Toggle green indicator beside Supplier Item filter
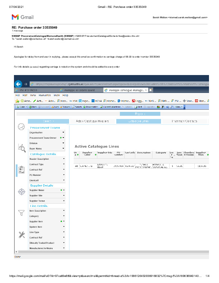Image resolution: width=219 pixels, height=283 pixels. coord(61,222)
